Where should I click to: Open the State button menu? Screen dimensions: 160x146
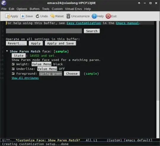point(19,55)
